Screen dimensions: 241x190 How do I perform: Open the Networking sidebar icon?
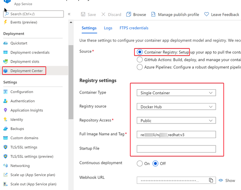(x=5, y=166)
